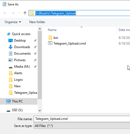Open SSD (S:) drive in sidebar
The image size is (130, 134).
click(17, 110)
